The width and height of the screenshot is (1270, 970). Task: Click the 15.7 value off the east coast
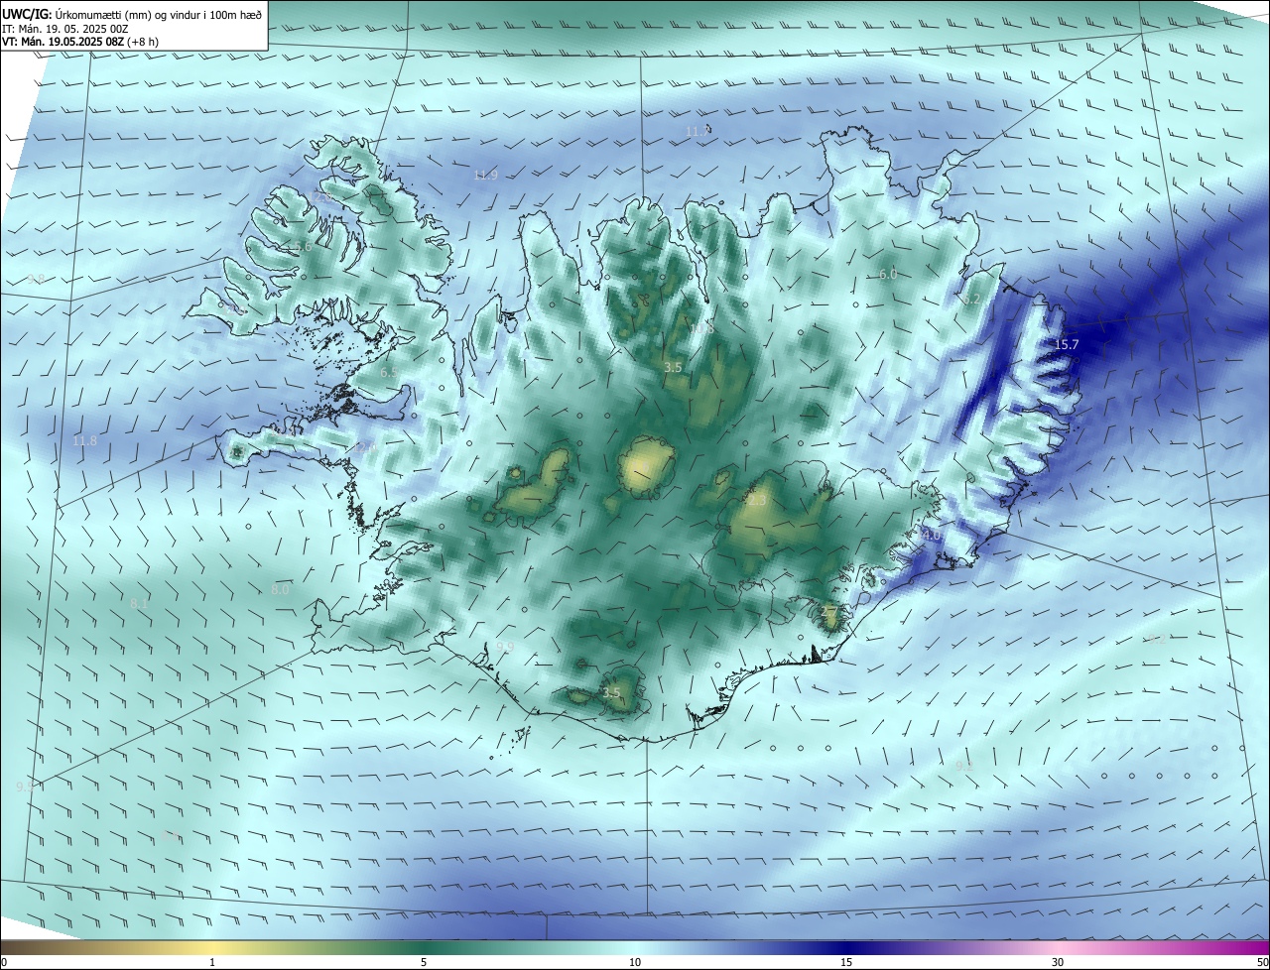point(1066,344)
